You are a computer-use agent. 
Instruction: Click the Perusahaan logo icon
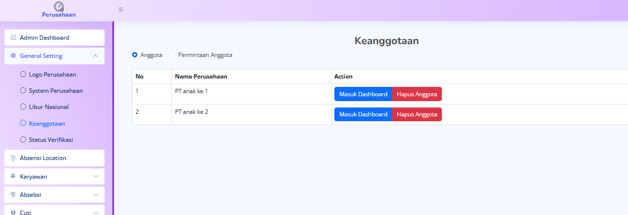click(59, 6)
